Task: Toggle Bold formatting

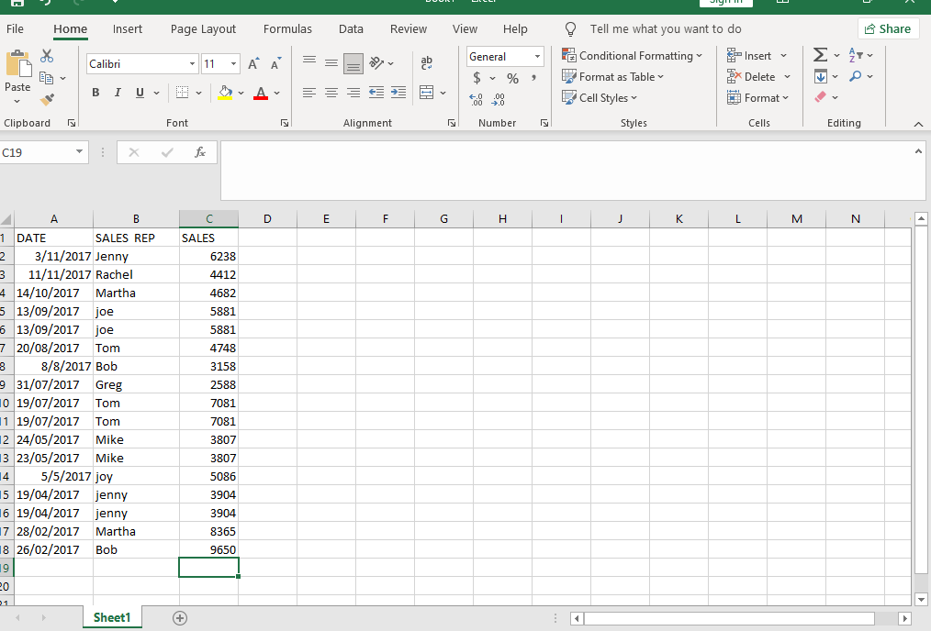Action: pyautogui.click(x=95, y=93)
